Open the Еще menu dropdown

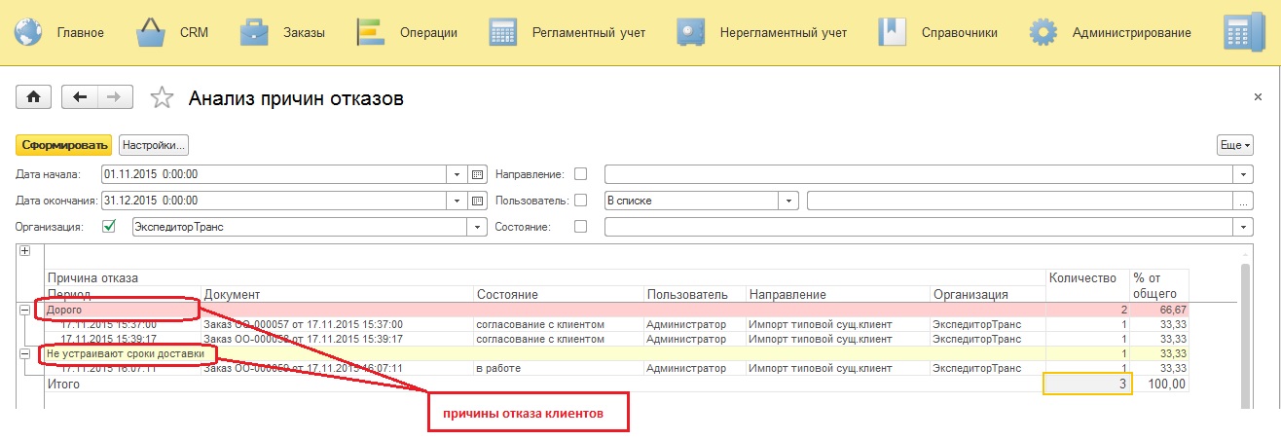click(1234, 145)
